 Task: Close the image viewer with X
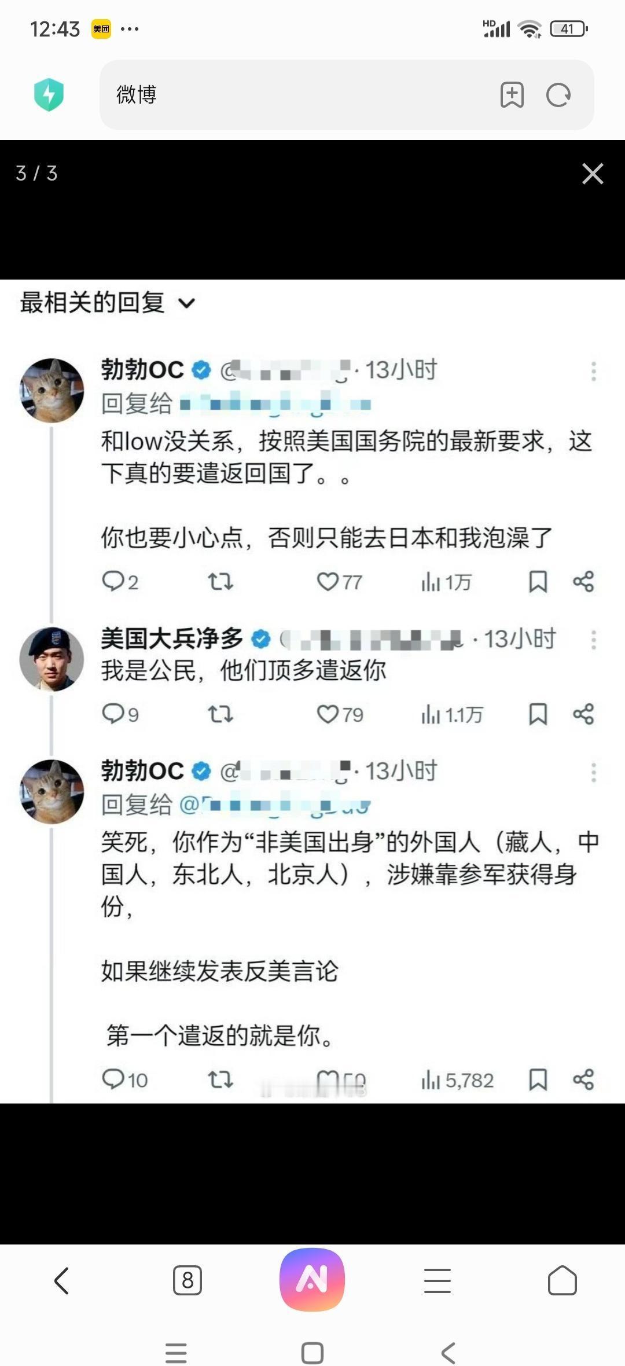[x=593, y=174]
